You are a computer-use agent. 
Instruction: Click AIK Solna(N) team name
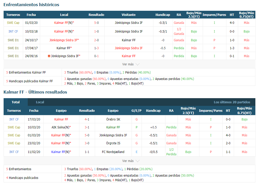pyautogui.click(x=61, y=127)
